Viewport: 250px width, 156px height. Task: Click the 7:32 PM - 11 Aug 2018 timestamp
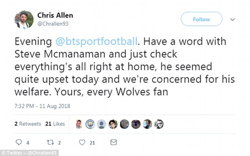(42, 105)
